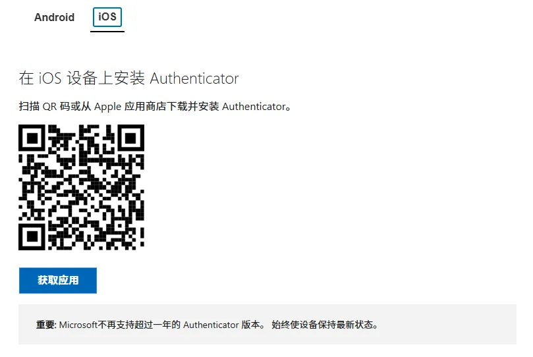Click Authenticator 版本 in the gray notice
533x357 pixels.
pos(221,325)
